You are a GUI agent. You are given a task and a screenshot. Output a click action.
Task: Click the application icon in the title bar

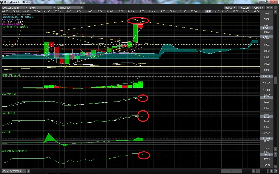tap(2, 2)
